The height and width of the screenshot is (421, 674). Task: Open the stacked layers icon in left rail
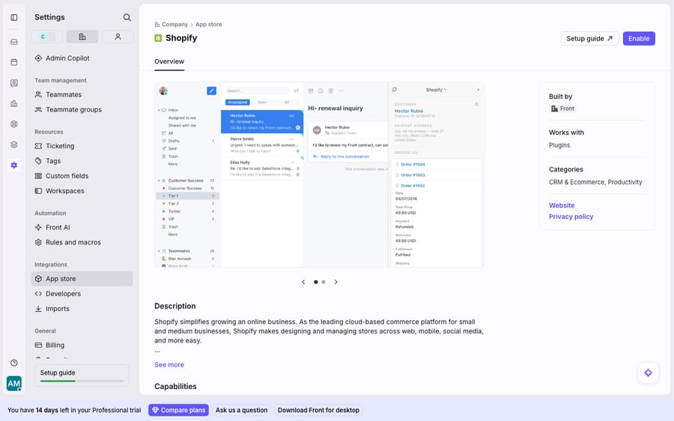(14, 144)
